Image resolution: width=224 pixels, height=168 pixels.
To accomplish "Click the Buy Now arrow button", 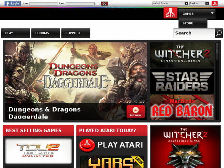I will pyautogui.click(x=136, y=112).
